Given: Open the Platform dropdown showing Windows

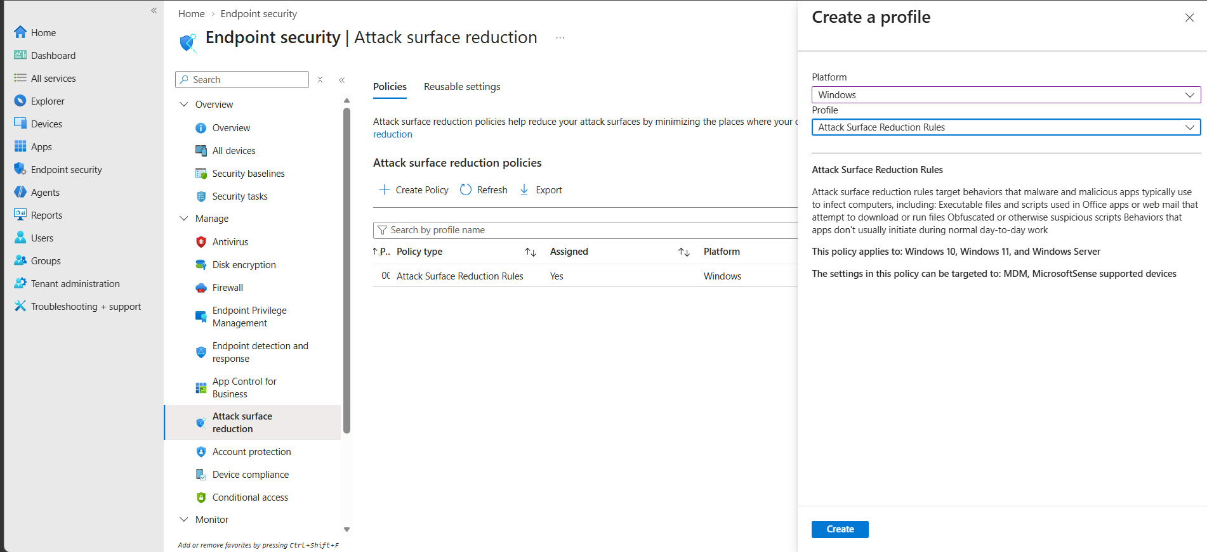Looking at the screenshot, I should 1006,95.
